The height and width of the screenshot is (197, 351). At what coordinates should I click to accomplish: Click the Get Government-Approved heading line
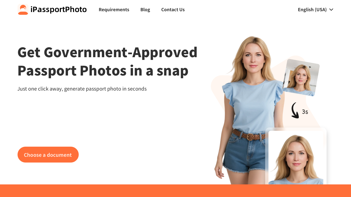107,52
